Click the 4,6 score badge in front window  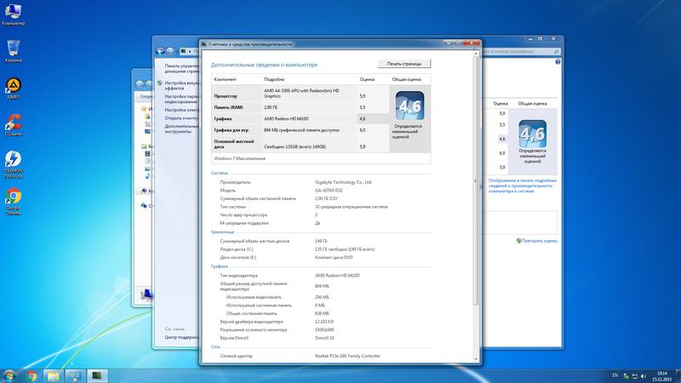[409, 106]
